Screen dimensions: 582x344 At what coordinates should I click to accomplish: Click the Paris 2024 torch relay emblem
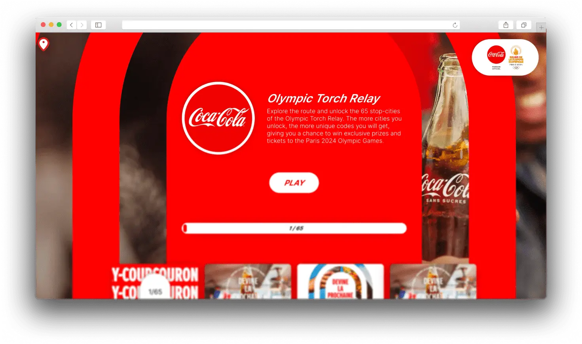click(x=516, y=57)
